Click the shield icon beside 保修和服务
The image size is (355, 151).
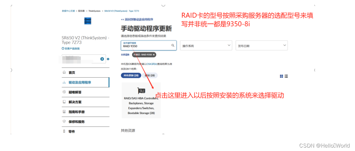(x=64, y=122)
